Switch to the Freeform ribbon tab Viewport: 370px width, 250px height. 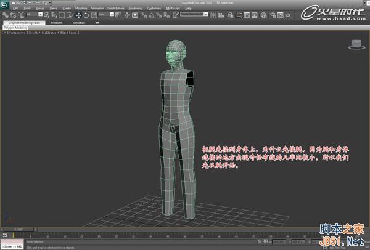(x=57, y=23)
